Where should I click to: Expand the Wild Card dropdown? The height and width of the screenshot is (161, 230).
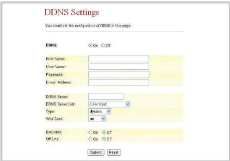click(97, 119)
